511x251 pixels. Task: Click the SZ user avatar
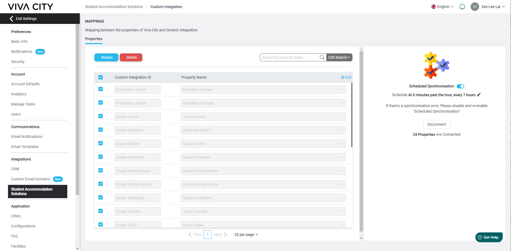475,7
